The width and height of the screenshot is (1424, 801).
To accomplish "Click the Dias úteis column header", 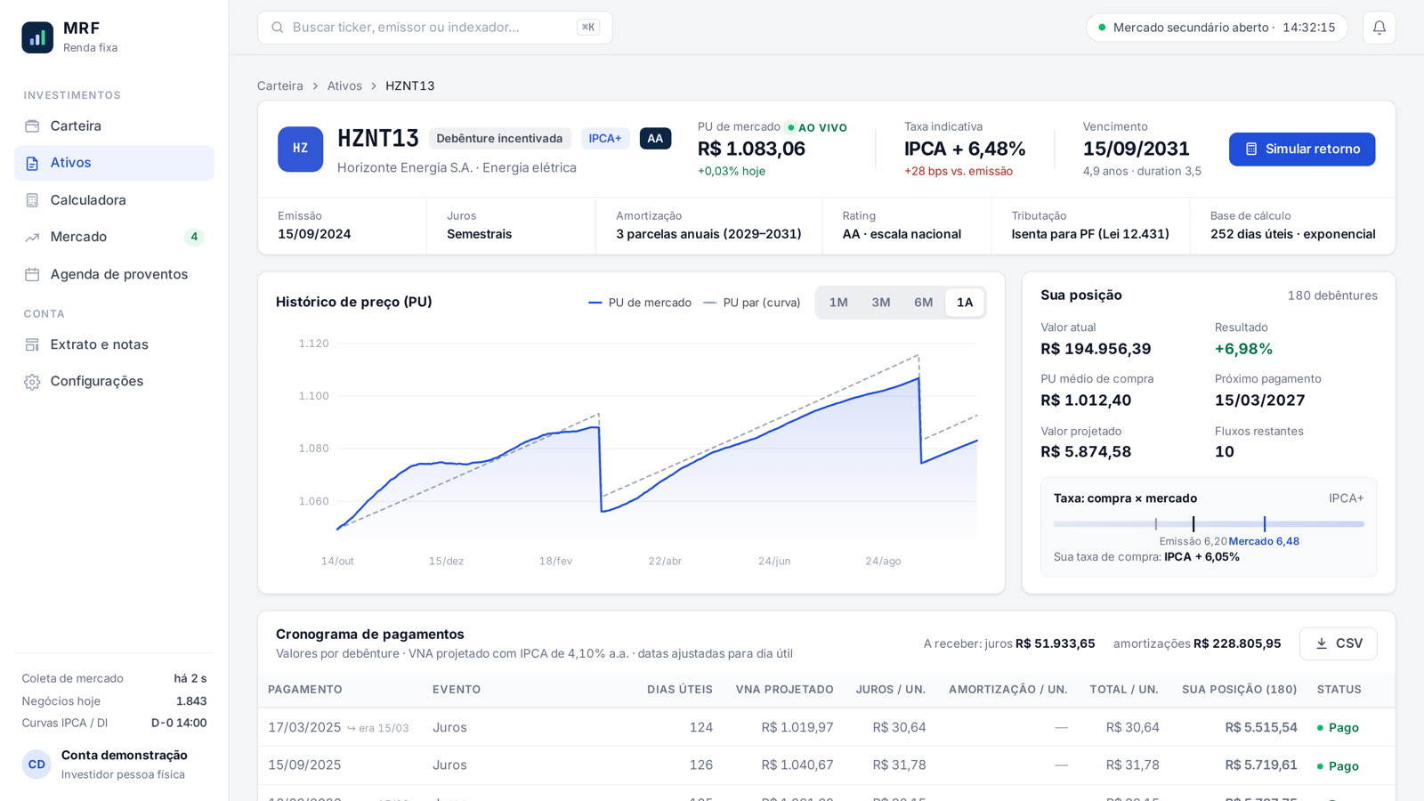I will tap(680, 690).
